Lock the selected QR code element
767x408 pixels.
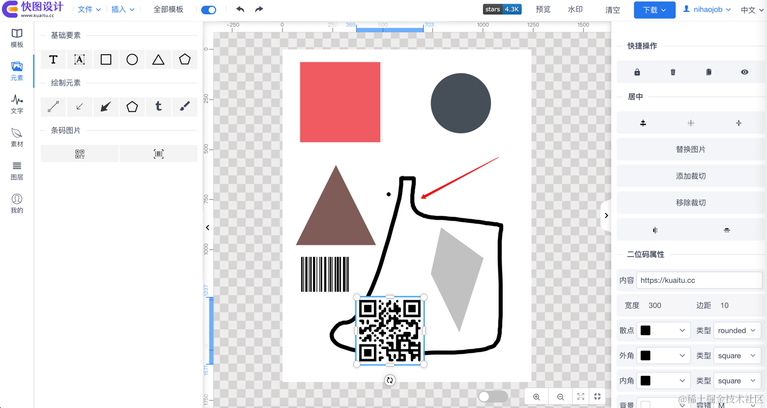(637, 72)
